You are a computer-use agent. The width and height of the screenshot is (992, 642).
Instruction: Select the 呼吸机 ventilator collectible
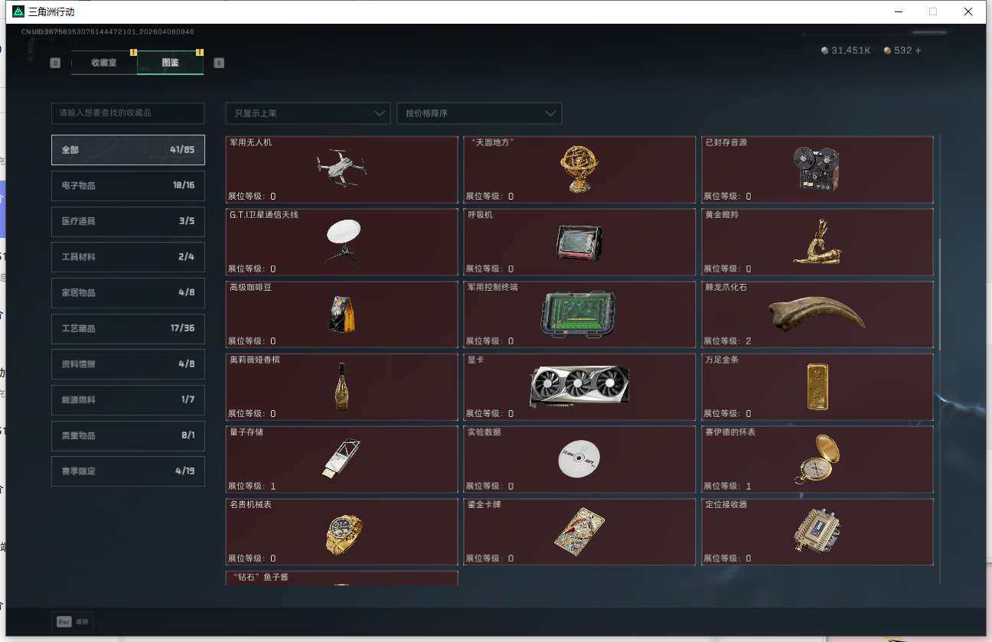click(x=579, y=242)
